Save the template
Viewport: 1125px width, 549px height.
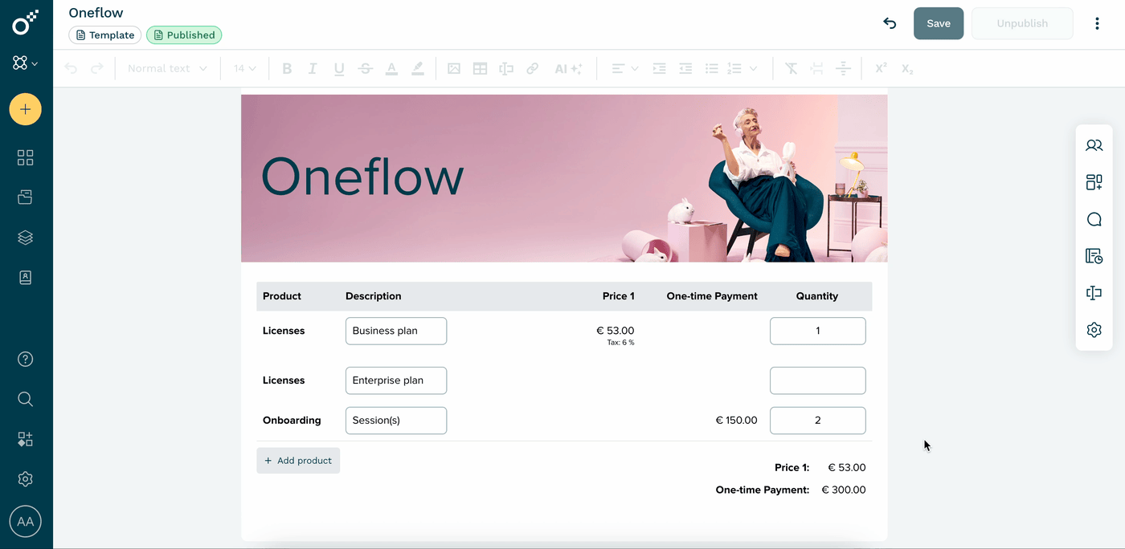click(x=939, y=23)
